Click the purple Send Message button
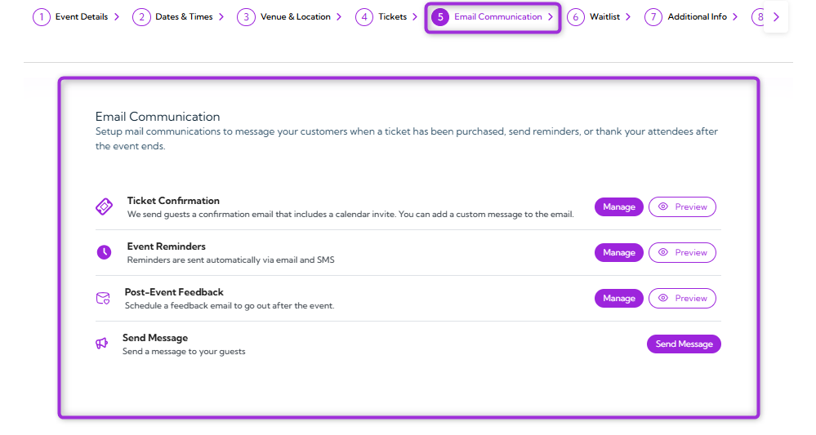816x435 pixels. 684,344
